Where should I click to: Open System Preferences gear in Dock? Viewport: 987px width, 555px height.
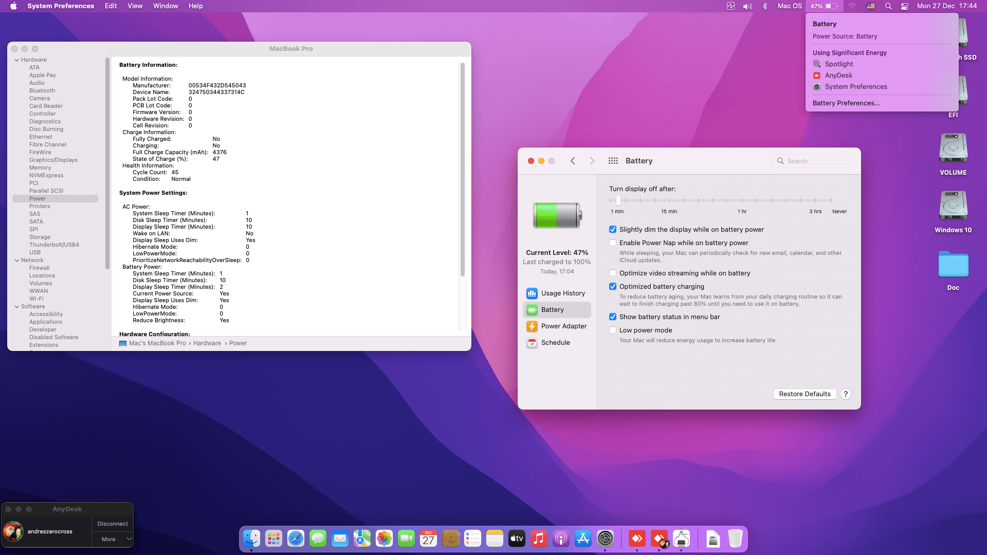[605, 539]
